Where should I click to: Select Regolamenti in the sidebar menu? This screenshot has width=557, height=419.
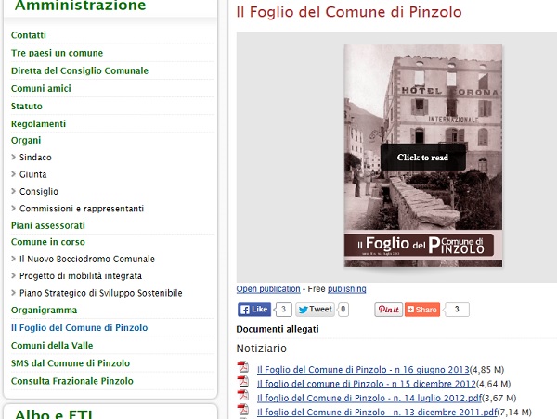pyautogui.click(x=38, y=123)
